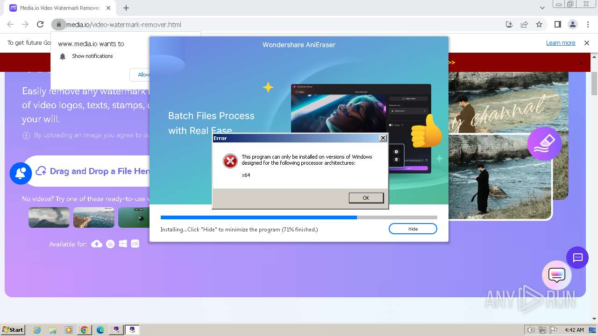Open File Explorer from taskbar
Viewport: 598px width, 336px height.
tap(53, 330)
